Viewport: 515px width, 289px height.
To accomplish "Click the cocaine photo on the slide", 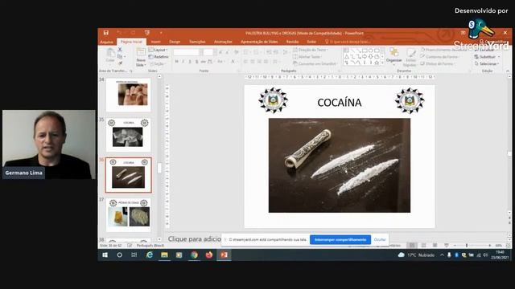I will pos(340,165).
